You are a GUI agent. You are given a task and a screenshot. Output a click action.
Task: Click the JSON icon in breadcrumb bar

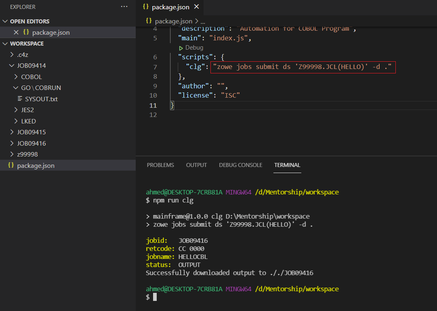(149, 21)
